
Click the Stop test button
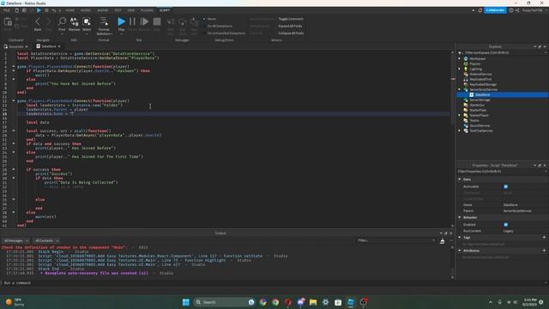point(157,21)
